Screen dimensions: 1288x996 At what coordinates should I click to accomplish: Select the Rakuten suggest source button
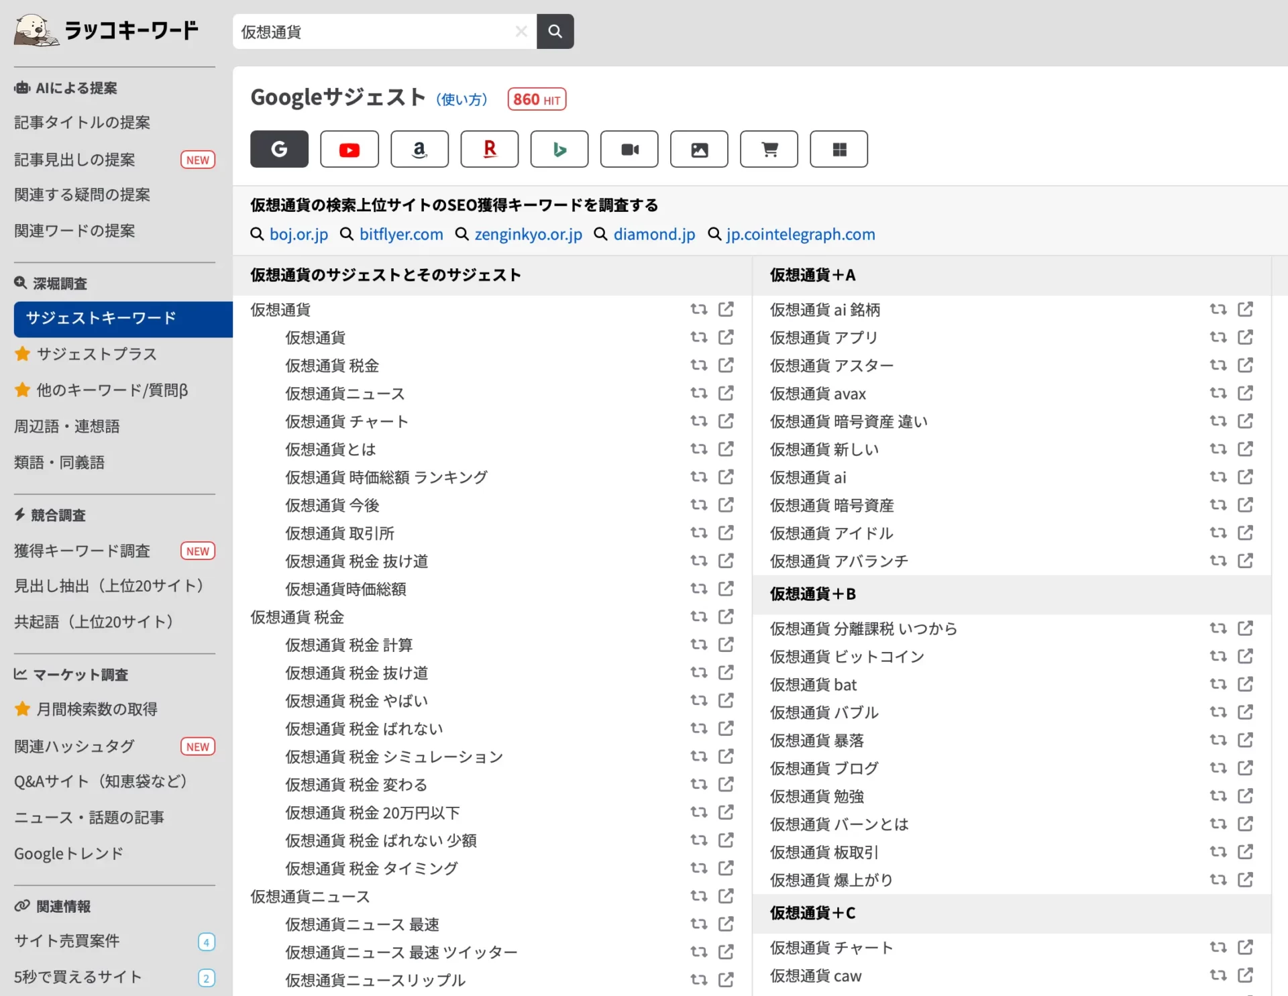tap(489, 149)
